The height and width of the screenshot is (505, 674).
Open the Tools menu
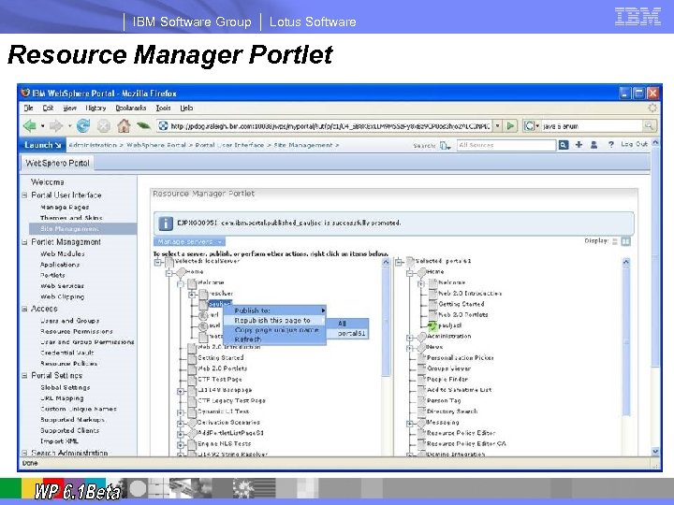pyautogui.click(x=163, y=108)
